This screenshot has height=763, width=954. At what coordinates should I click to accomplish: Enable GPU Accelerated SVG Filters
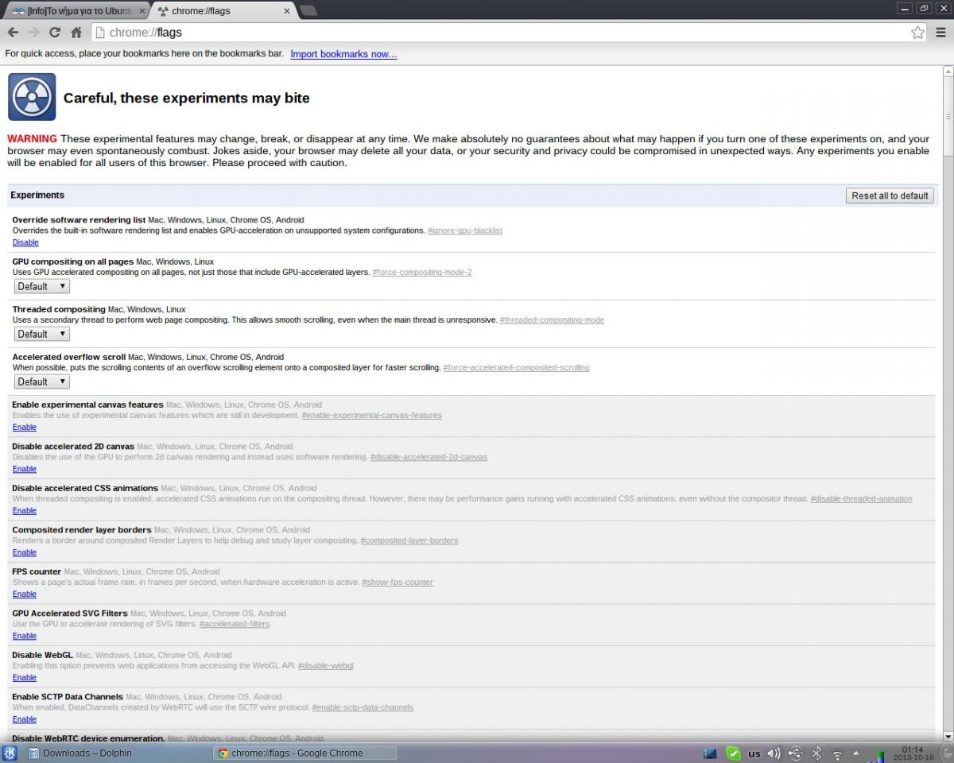click(x=25, y=636)
